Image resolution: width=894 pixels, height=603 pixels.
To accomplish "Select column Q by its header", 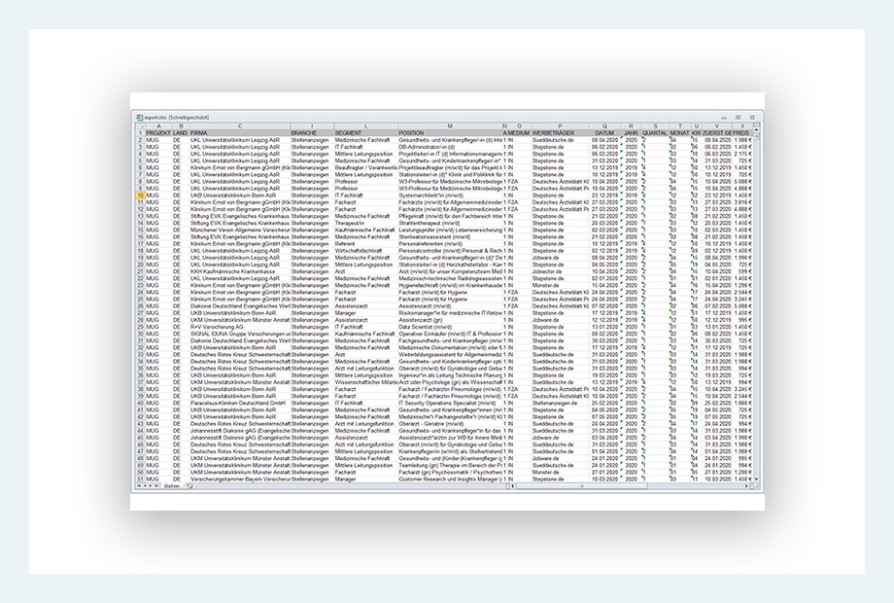I will tap(604, 126).
